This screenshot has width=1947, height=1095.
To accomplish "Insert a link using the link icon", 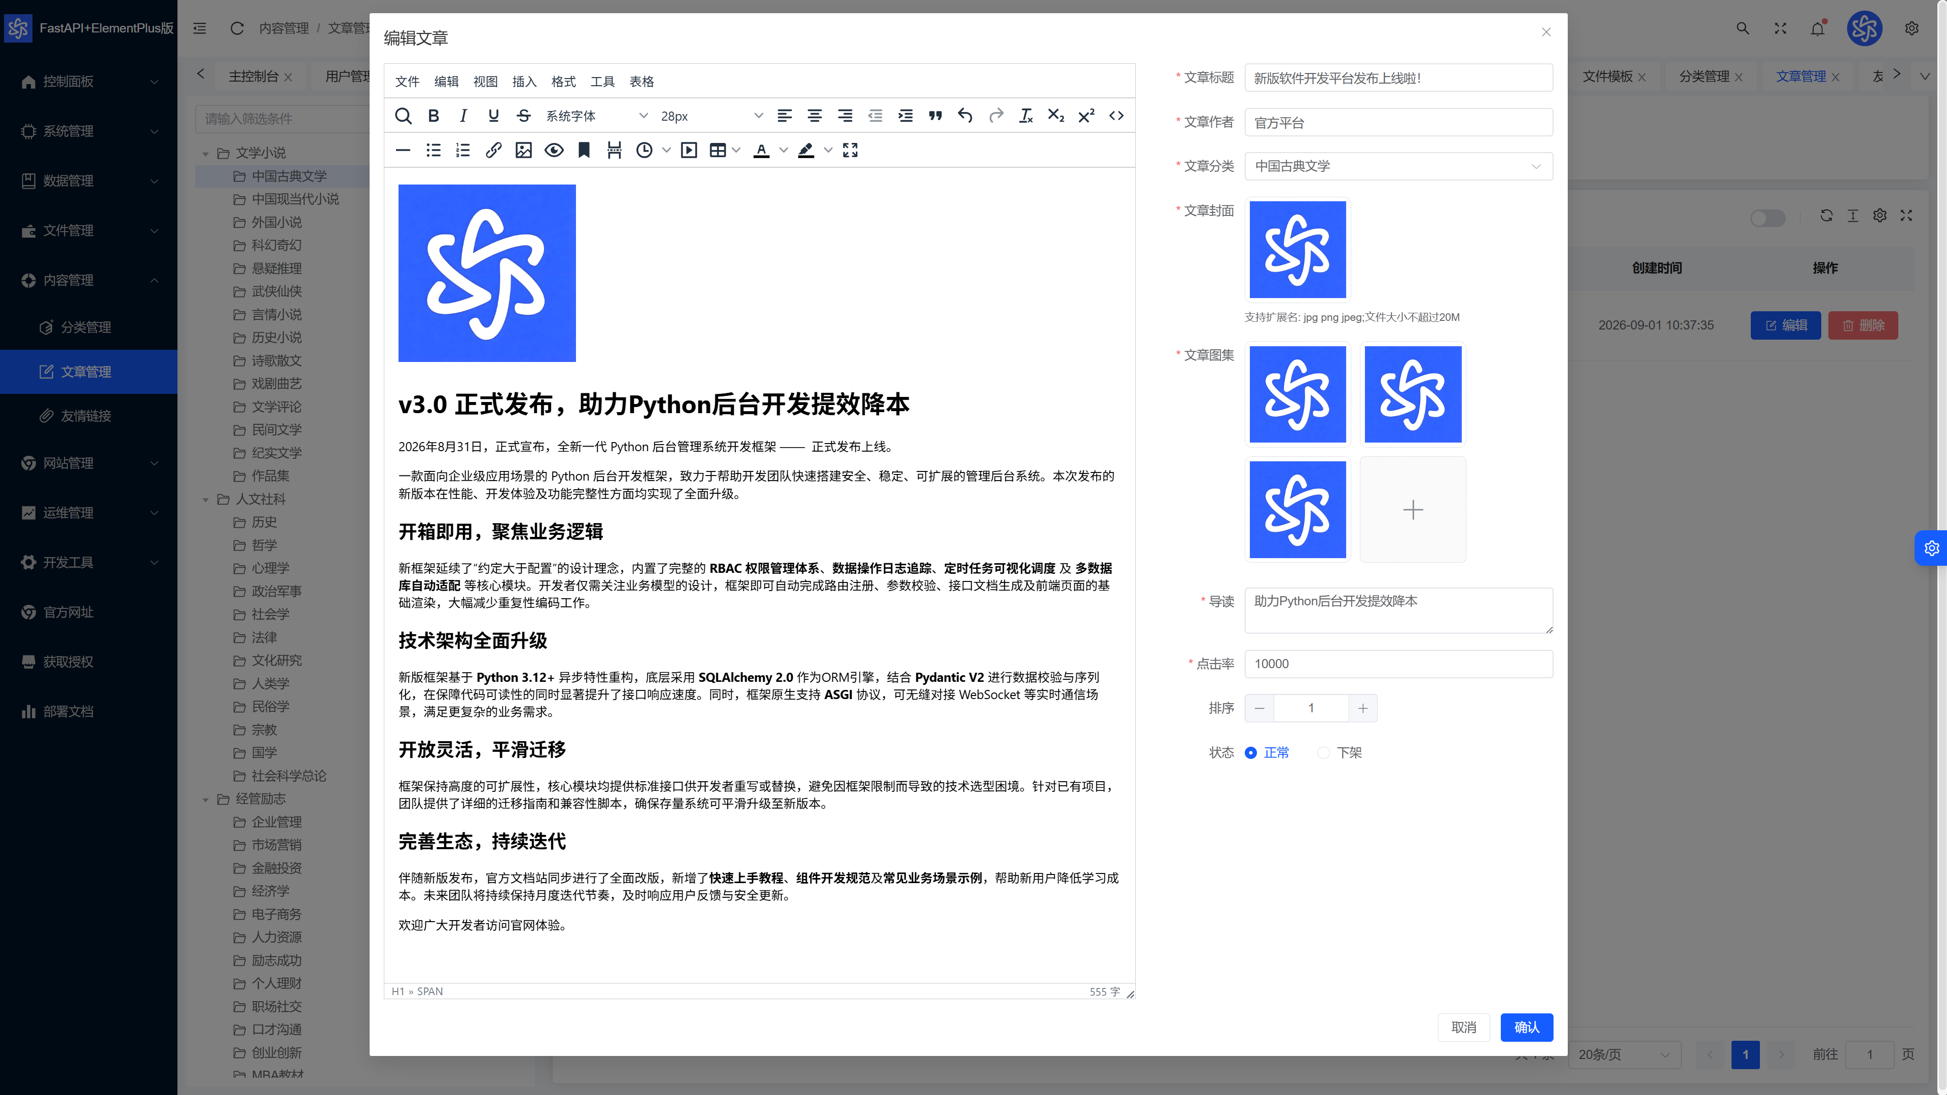I will [493, 151].
